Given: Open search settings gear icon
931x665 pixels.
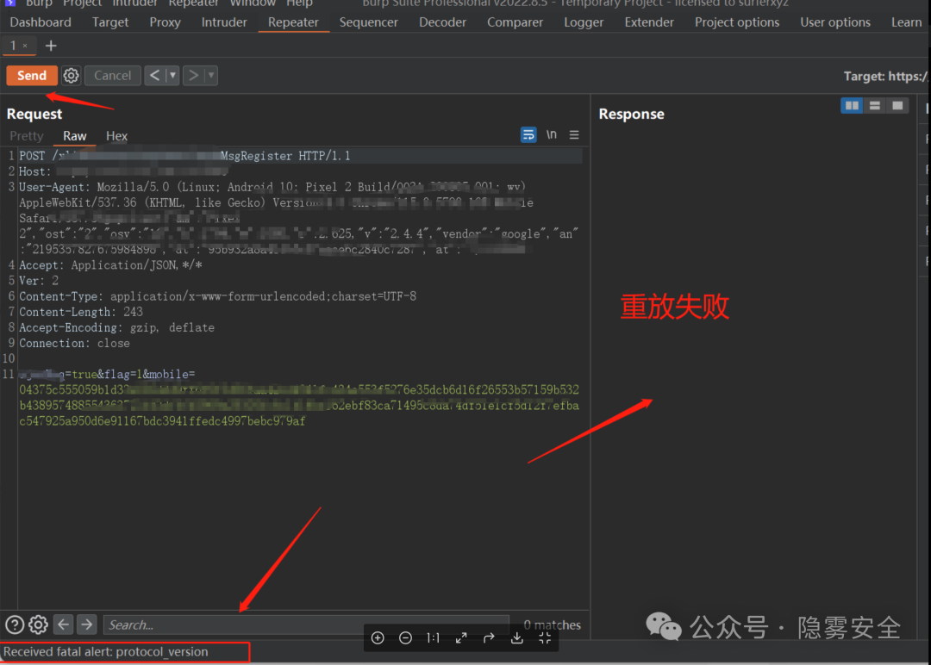Looking at the screenshot, I should click(39, 625).
